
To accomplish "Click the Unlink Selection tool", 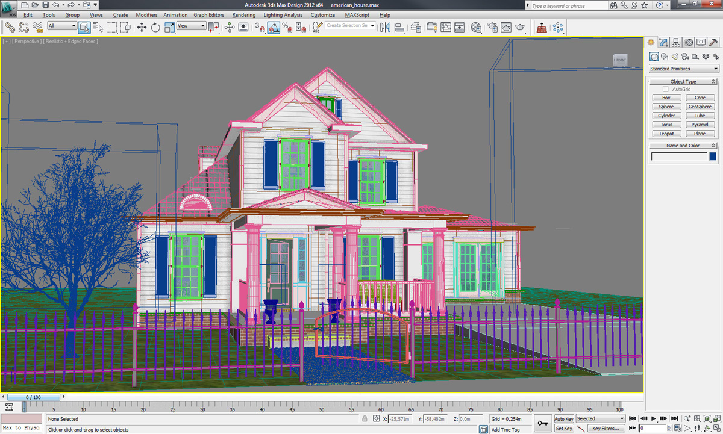I will (x=23, y=27).
